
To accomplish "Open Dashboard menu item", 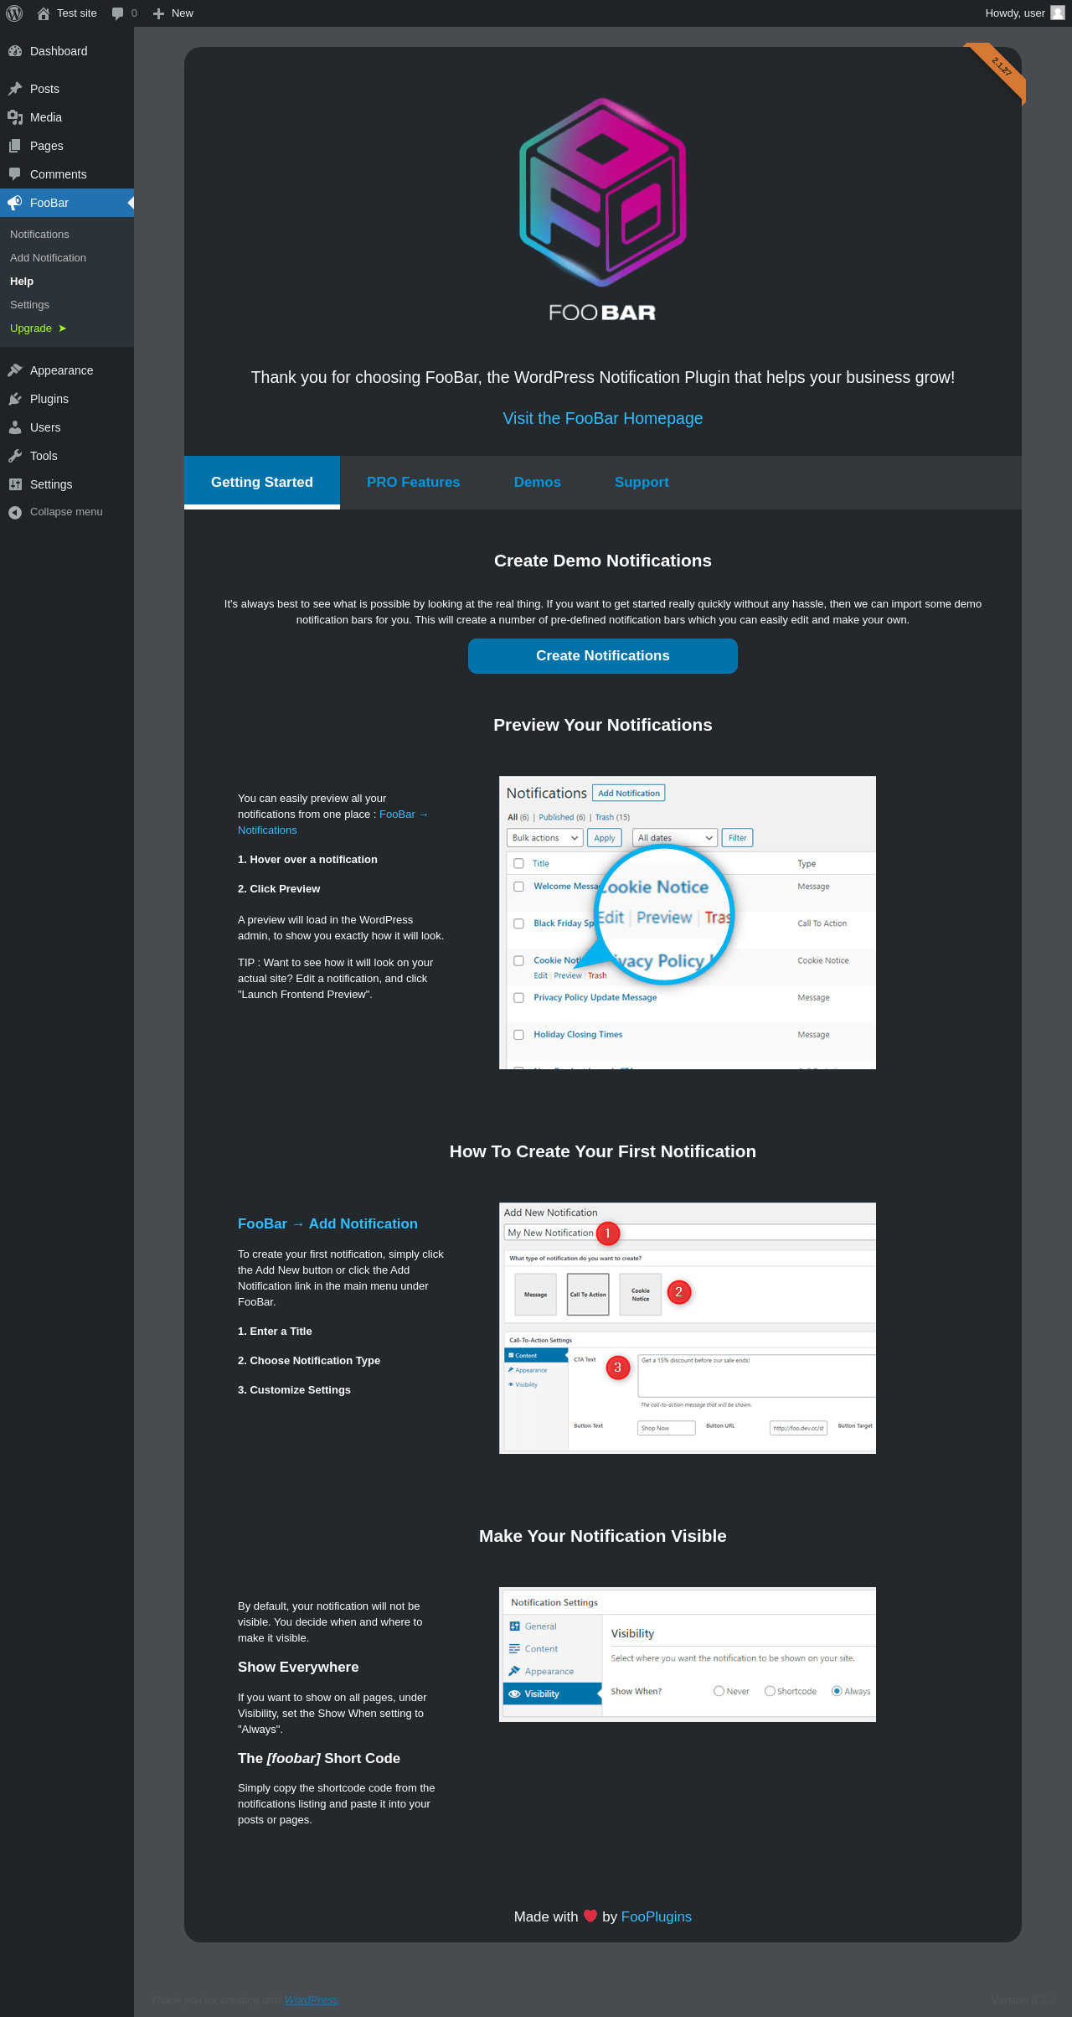I will pyautogui.click(x=67, y=51).
